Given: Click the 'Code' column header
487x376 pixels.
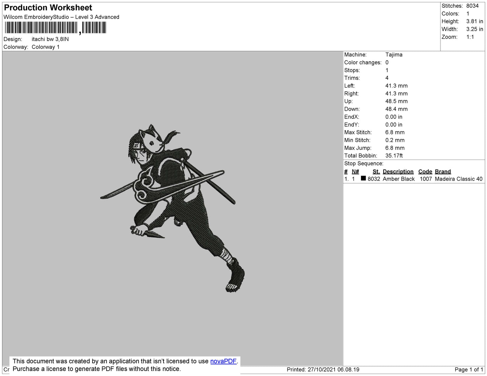Looking at the screenshot, I should (x=425, y=172).
